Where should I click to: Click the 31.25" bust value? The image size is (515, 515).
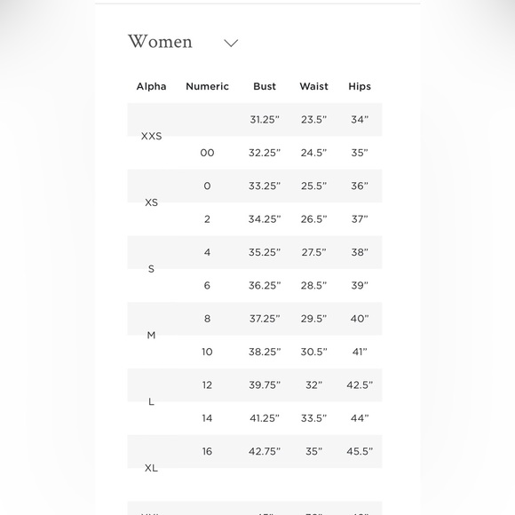tap(265, 120)
